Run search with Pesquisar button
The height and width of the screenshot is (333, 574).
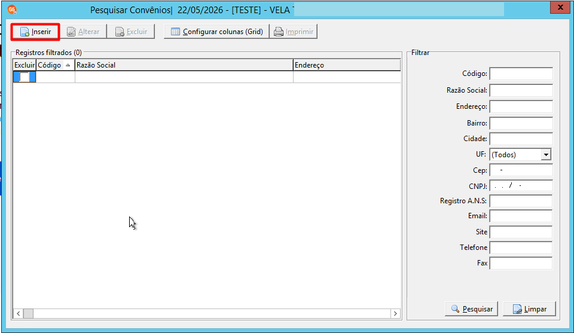click(472, 309)
